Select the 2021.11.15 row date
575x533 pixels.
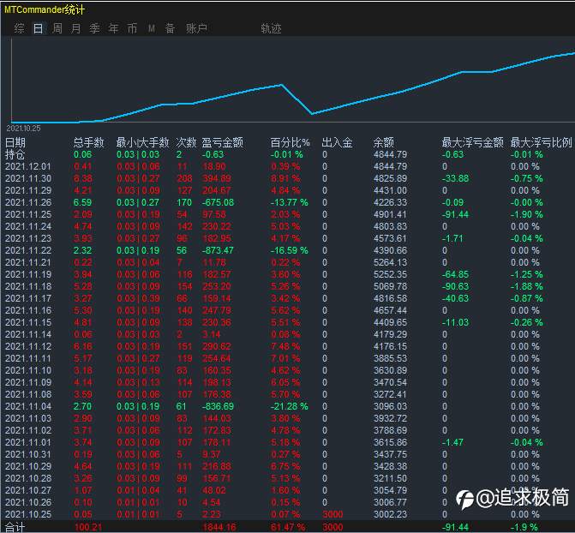click(28, 322)
